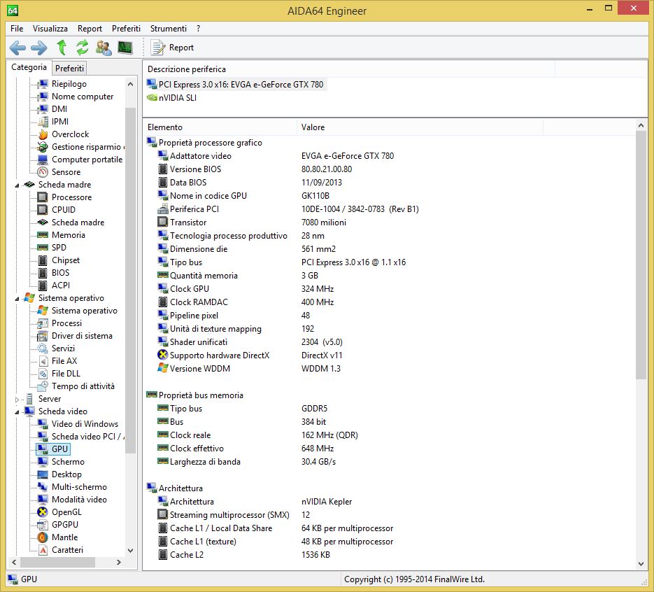This screenshot has height=592, width=654.
Task: Click the sidebar horizontal scrollbar right arrow
Action: 120,563
